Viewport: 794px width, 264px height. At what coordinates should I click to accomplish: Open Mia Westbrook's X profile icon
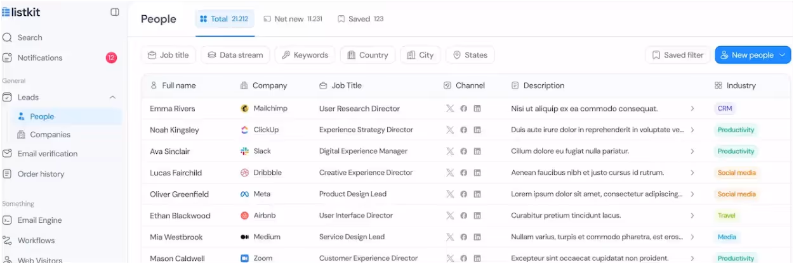(x=450, y=237)
